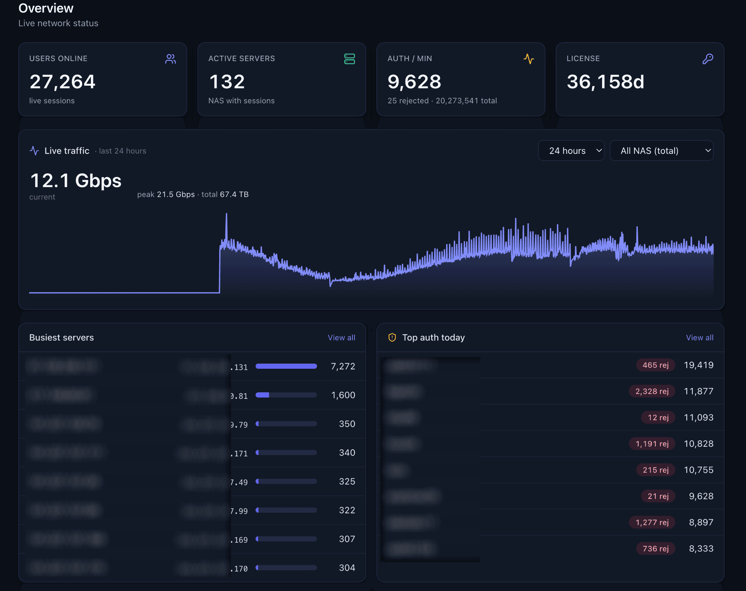Viewport: 746px width, 591px height.
Task: Click the 132 active servers value
Action: [227, 82]
